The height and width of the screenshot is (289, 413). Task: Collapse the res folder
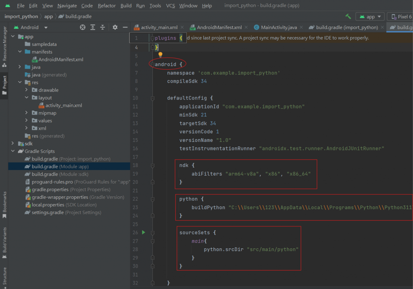coord(20,82)
